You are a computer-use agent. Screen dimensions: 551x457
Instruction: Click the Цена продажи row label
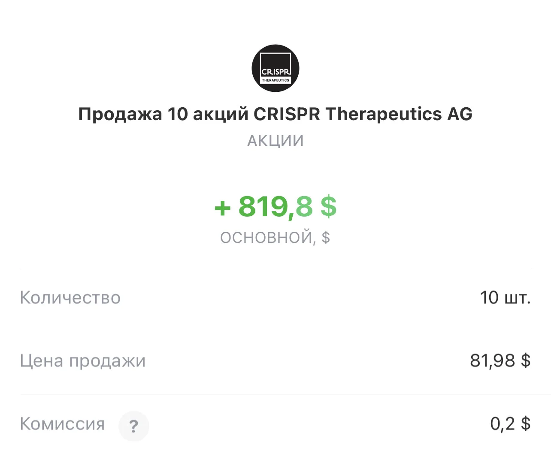click(83, 361)
